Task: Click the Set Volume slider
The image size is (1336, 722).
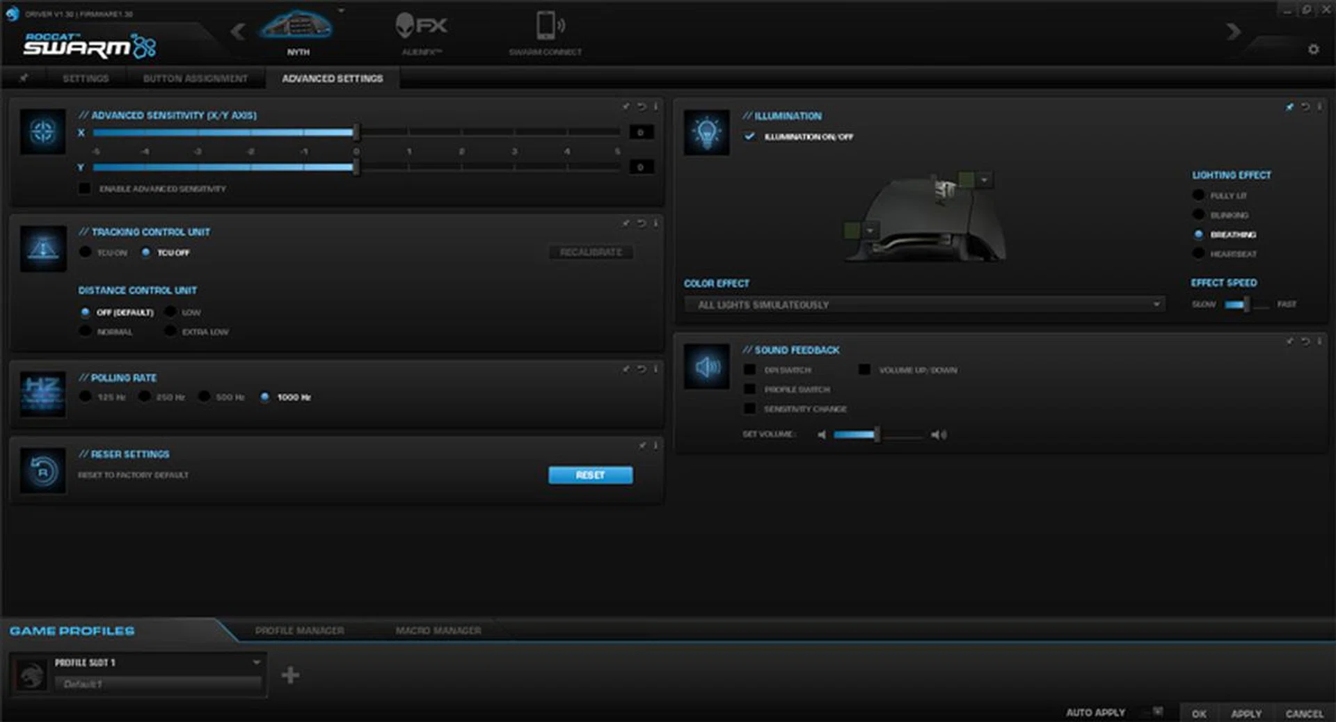Action: click(x=877, y=435)
